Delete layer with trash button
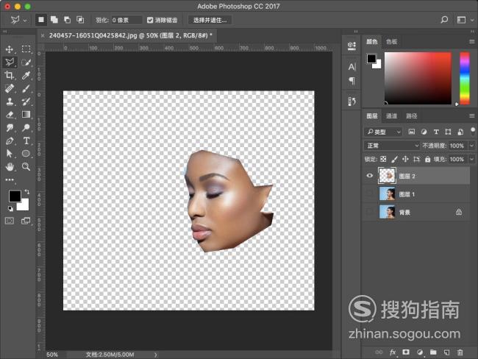This screenshot has height=359, width=478. click(460, 352)
